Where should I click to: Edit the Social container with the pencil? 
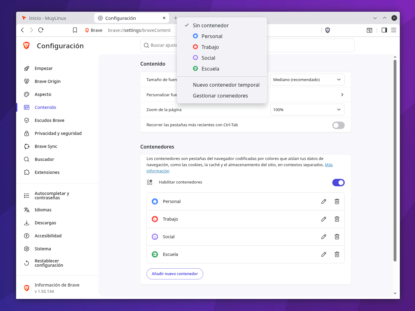[324, 237]
